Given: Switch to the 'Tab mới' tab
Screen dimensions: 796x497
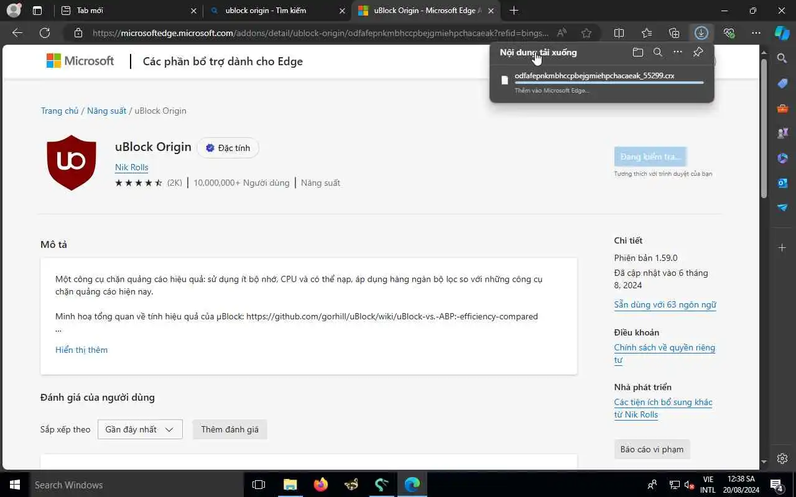Looking at the screenshot, I should tap(127, 11).
